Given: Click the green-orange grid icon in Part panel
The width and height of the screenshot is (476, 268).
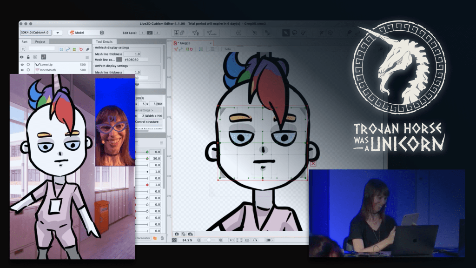Looking at the screenshot, I should (x=74, y=49).
